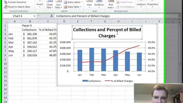Click the vertical scrollbar up arrow
This screenshot has height=103, width=183.
[180, 22]
